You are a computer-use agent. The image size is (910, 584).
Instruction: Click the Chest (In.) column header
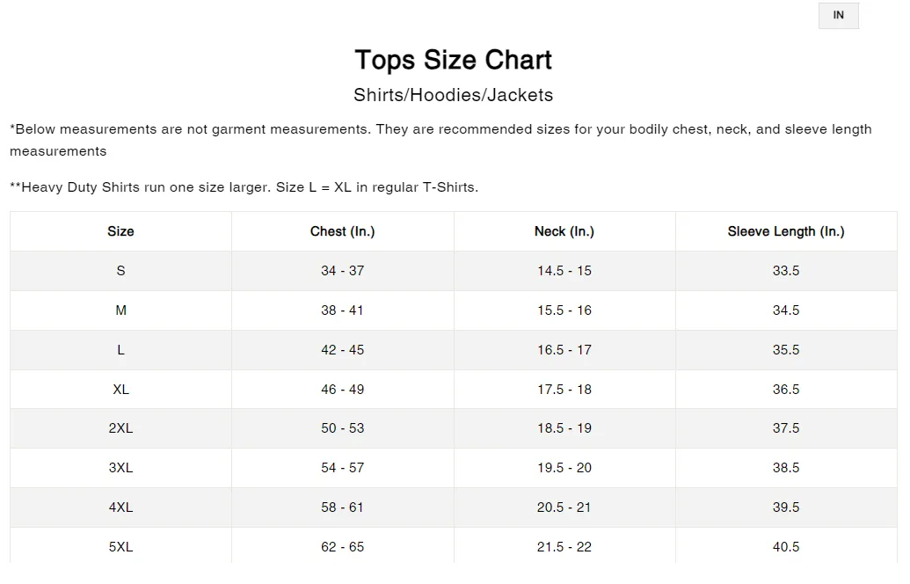[x=342, y=231]
